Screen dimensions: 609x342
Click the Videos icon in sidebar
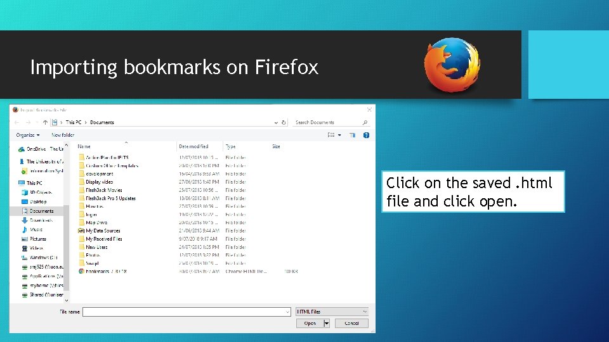click(x=25, y=248)
